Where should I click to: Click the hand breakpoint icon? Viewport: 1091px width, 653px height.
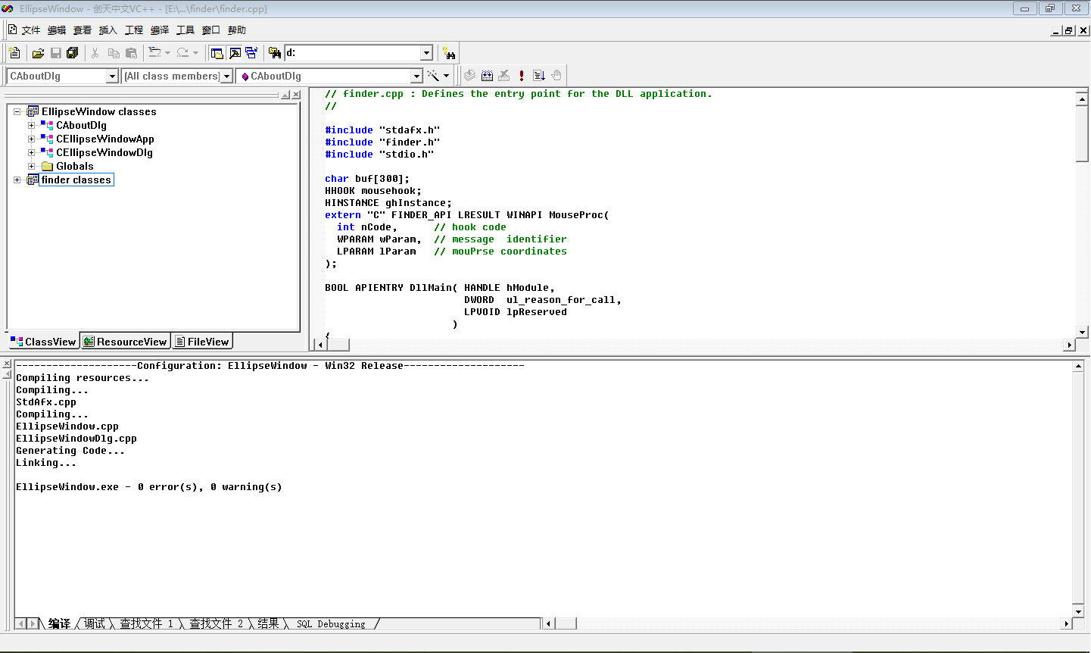(x=556, y=76)
